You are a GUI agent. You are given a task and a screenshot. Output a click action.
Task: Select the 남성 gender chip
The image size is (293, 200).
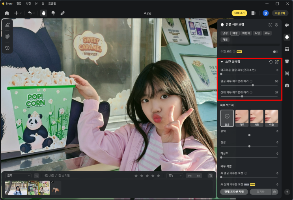pos(225,33)
